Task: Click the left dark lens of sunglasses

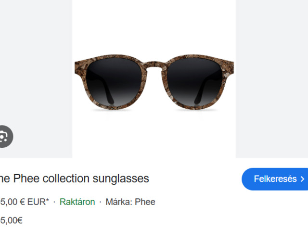Action: click(x=114, y=82)
